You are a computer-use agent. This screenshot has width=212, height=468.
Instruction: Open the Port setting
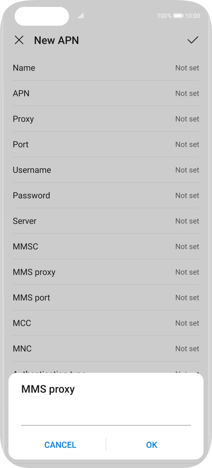click(x=106, y=144)
